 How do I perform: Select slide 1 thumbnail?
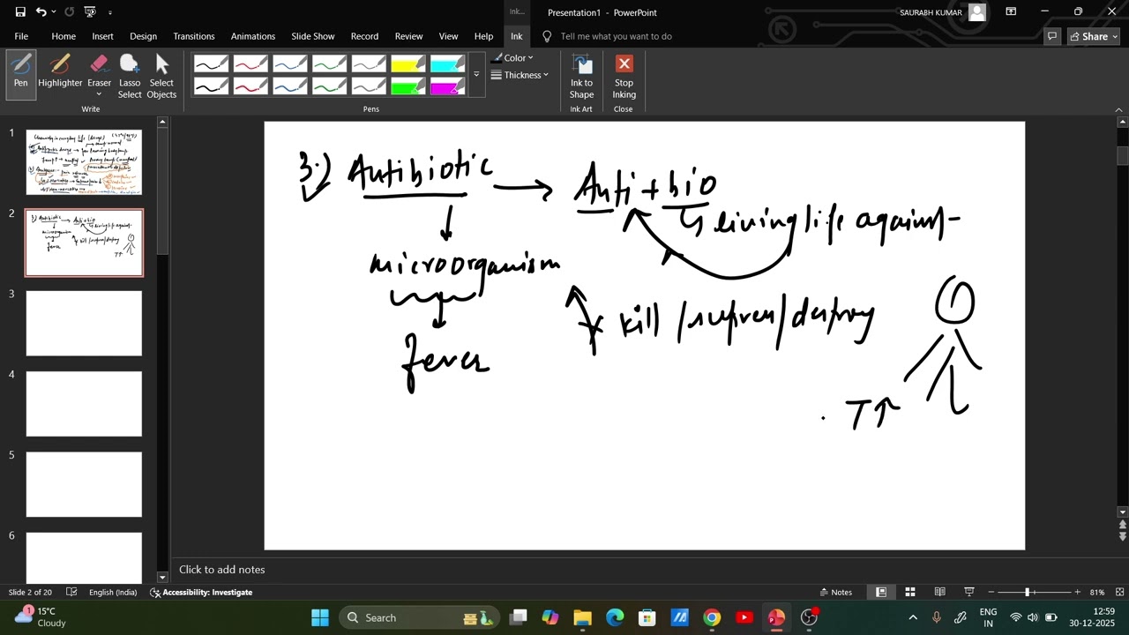pos(84,162)
